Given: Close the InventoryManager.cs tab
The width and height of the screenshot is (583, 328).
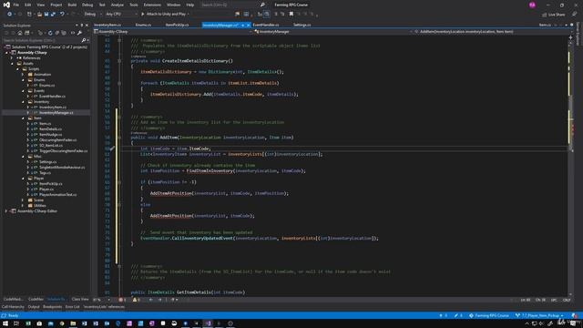Looking at the screenshot, I should point(248,26).
